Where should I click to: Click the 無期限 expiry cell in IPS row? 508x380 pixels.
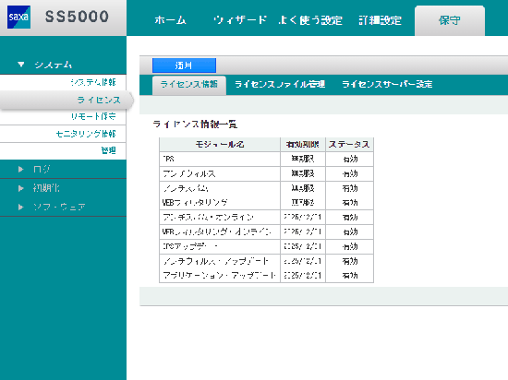pos(303,159)
